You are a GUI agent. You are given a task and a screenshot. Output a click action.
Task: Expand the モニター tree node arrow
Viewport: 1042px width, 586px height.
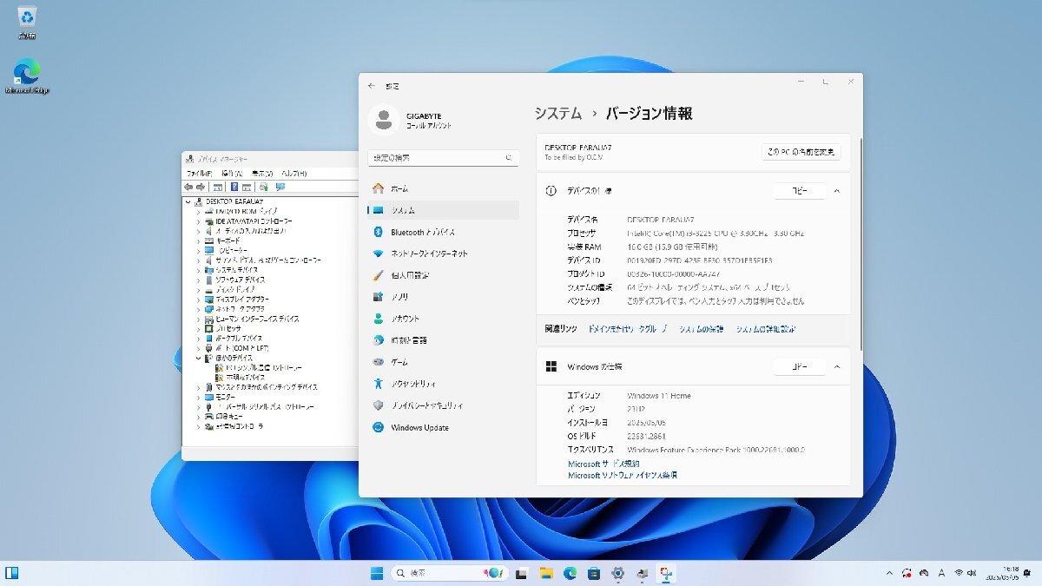[198, 397]
